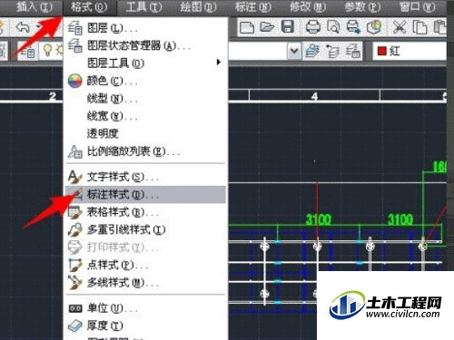This screenshot has height=340, width=454.
Task: Open 比例缩放列表(E)... entry
Action: coord(145,151)
